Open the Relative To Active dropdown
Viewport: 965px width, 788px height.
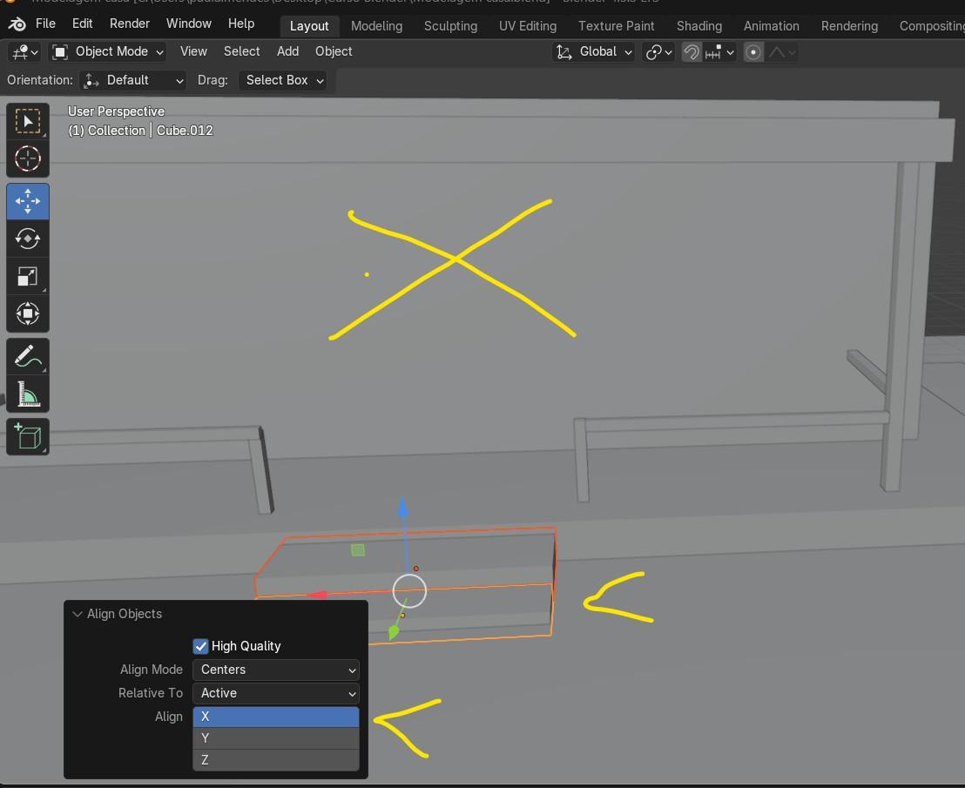pyautogui.click(x=276, y=693)
